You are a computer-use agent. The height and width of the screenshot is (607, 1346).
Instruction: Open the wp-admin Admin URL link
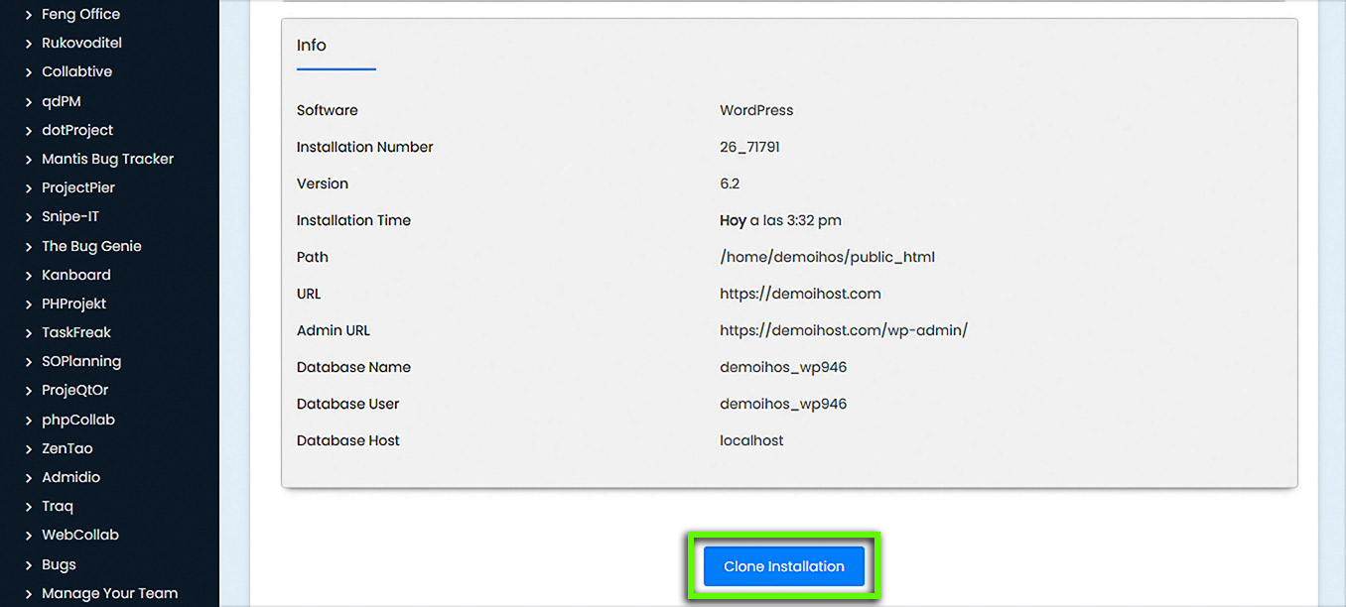coord(843,330)
